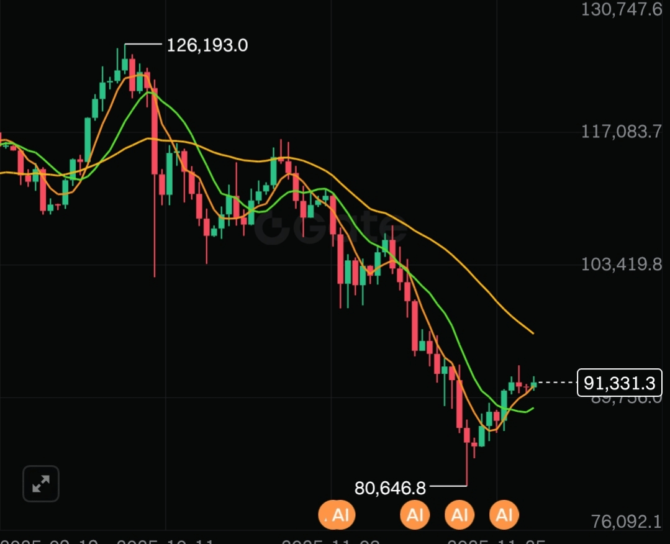The height and width of the screenshot is (544, 670).
Task: Select the end of the green moving average line
Action: click(x=532, y=409)
